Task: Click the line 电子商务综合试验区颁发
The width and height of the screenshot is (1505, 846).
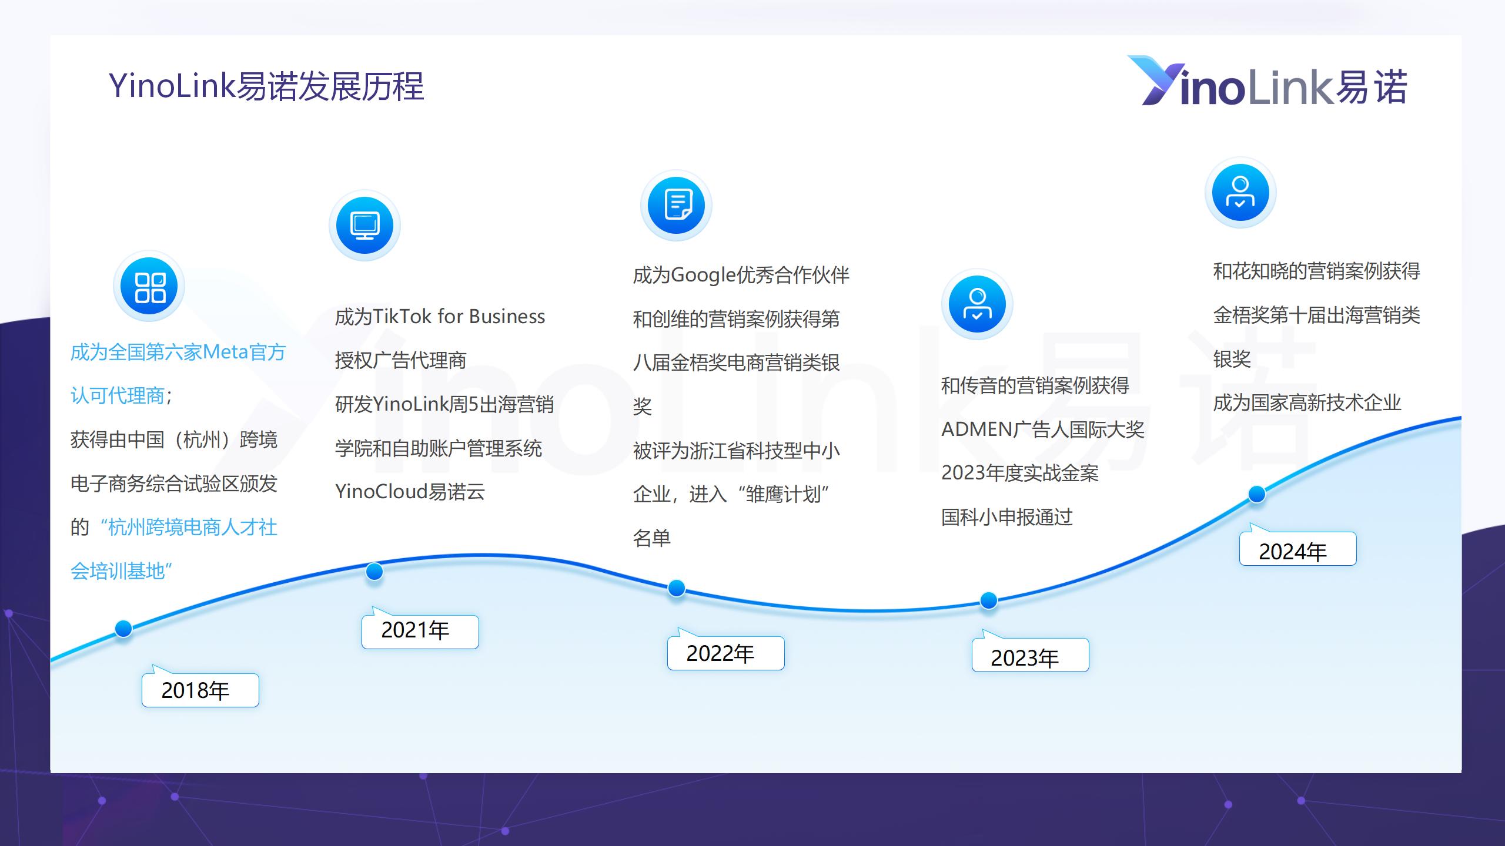Action: [x=174, y=484]
